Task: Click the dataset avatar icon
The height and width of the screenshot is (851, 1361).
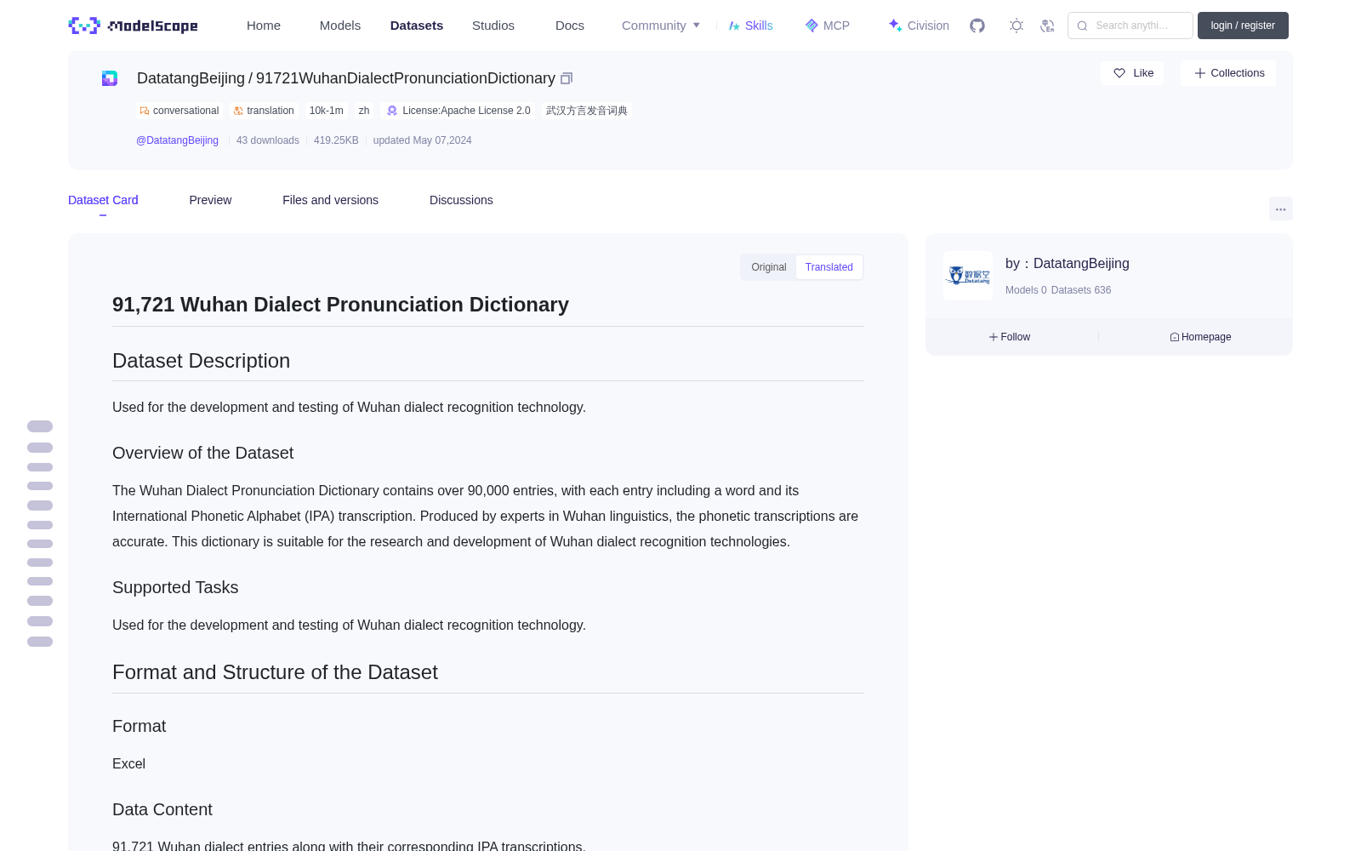Action: click(x=110, y=78)
